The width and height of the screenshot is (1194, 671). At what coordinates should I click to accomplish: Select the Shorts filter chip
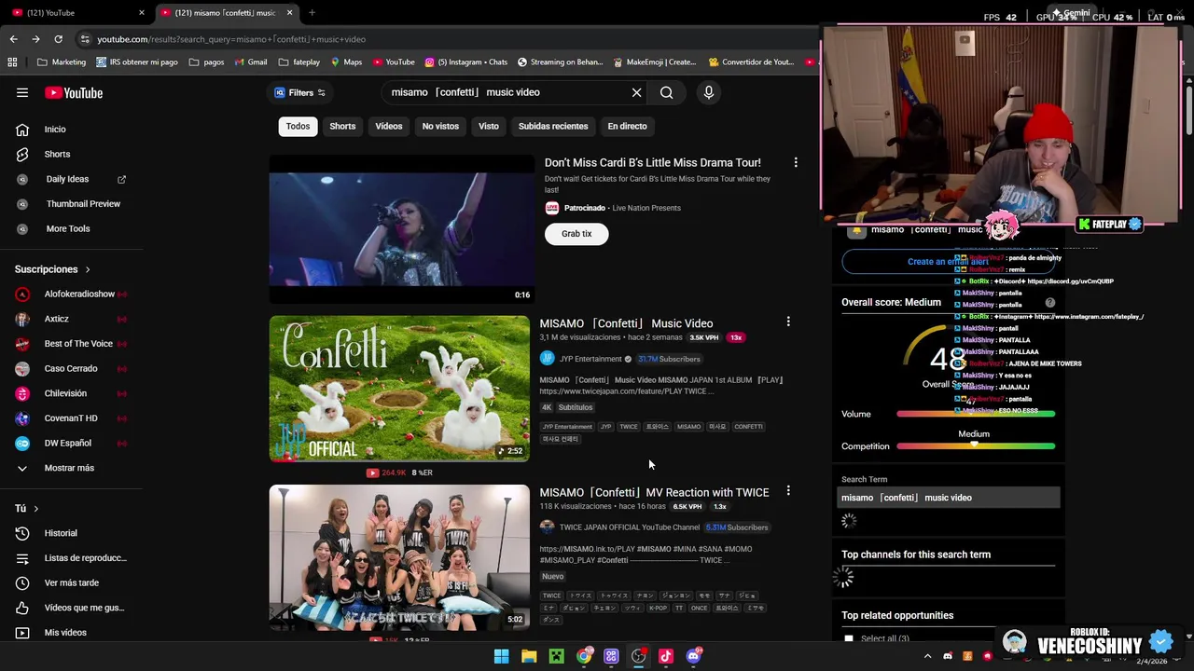pyautogui.click(x=342, y=126)
